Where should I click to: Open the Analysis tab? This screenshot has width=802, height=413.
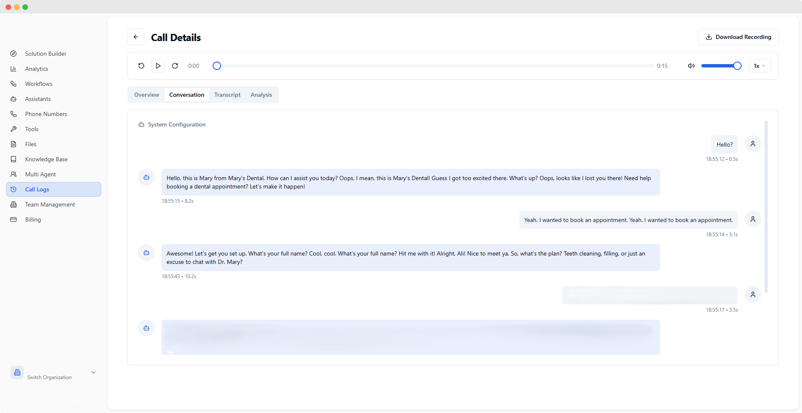tap(261, 95)
